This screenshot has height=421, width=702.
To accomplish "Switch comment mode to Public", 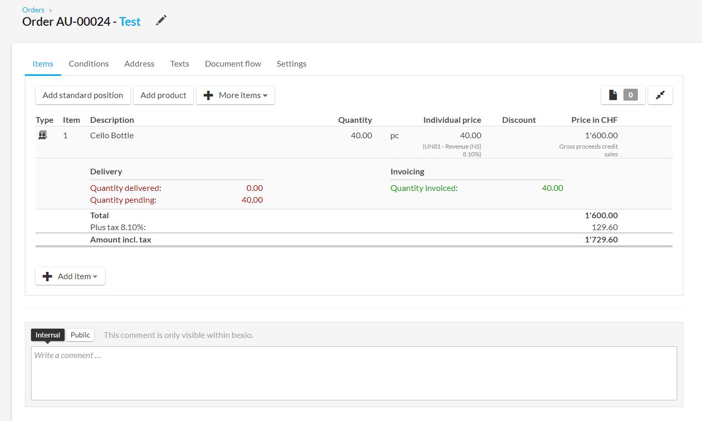I will tap(80, 335).
